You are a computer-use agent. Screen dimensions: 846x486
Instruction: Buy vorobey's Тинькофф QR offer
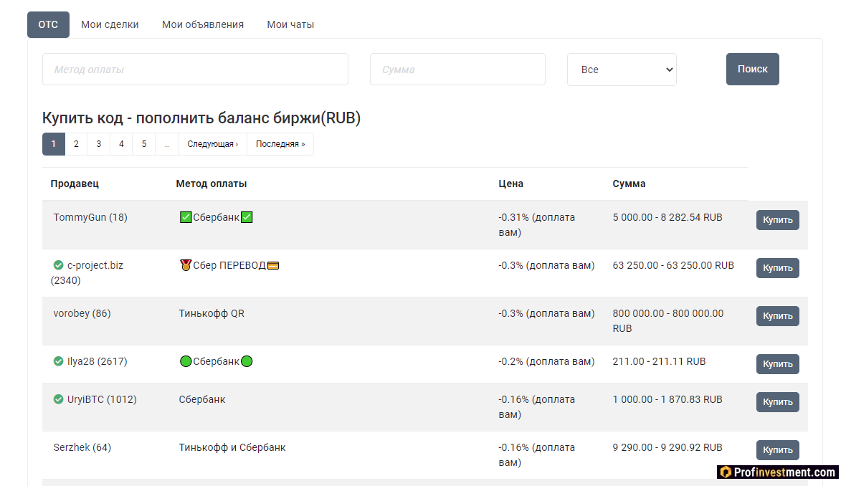[x=777, y=316]
